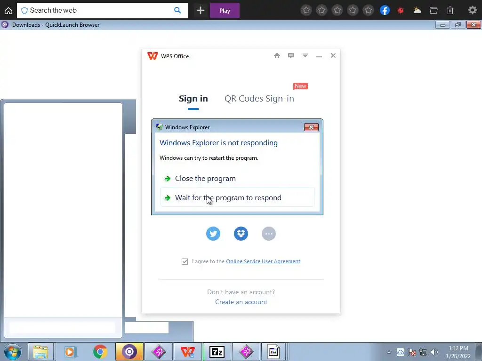Choose Close the program option

[x=237, y=179]
